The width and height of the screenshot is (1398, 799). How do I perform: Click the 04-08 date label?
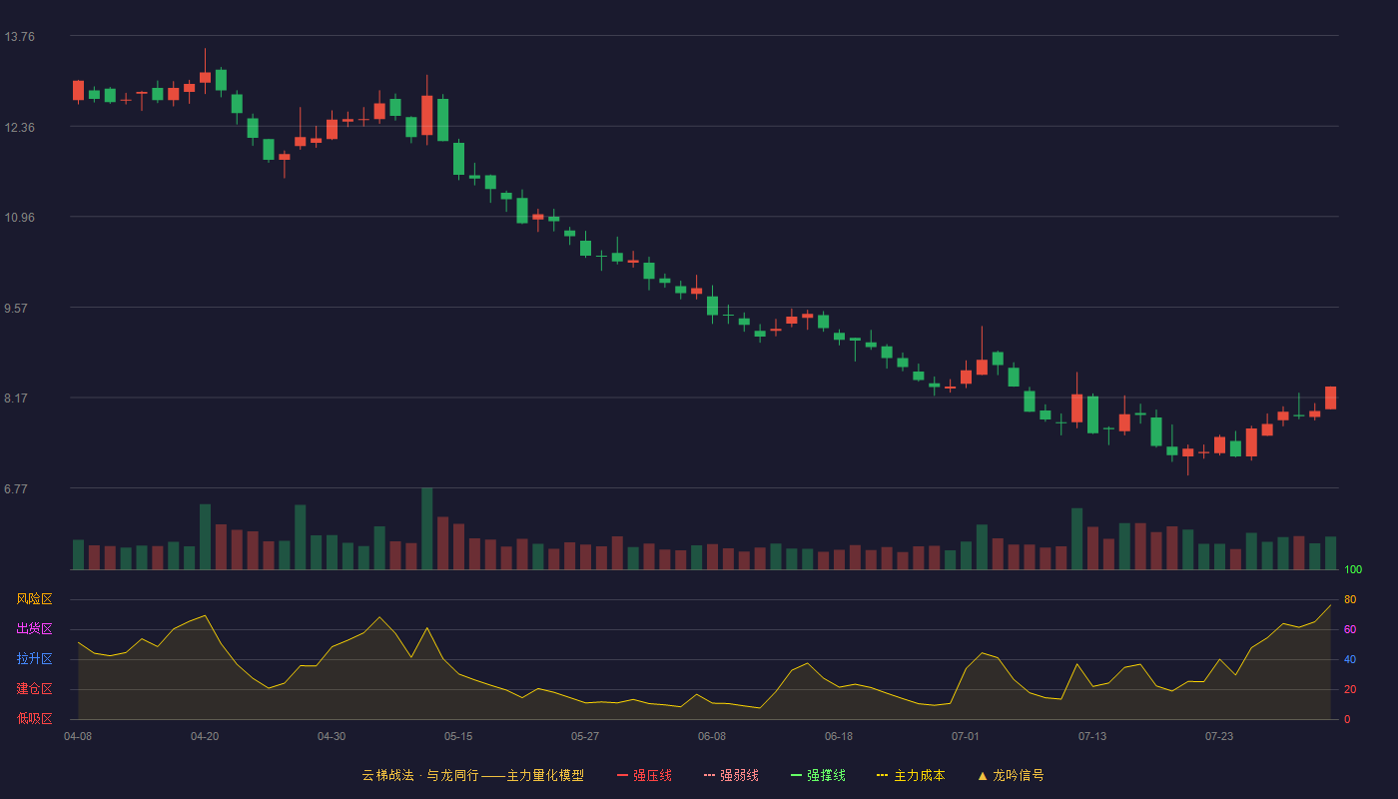coord(78,736)
